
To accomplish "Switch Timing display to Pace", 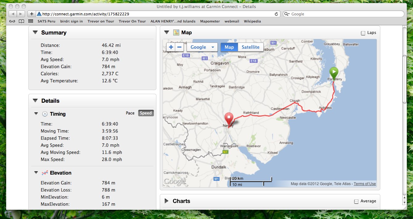I will click(130, 113).
